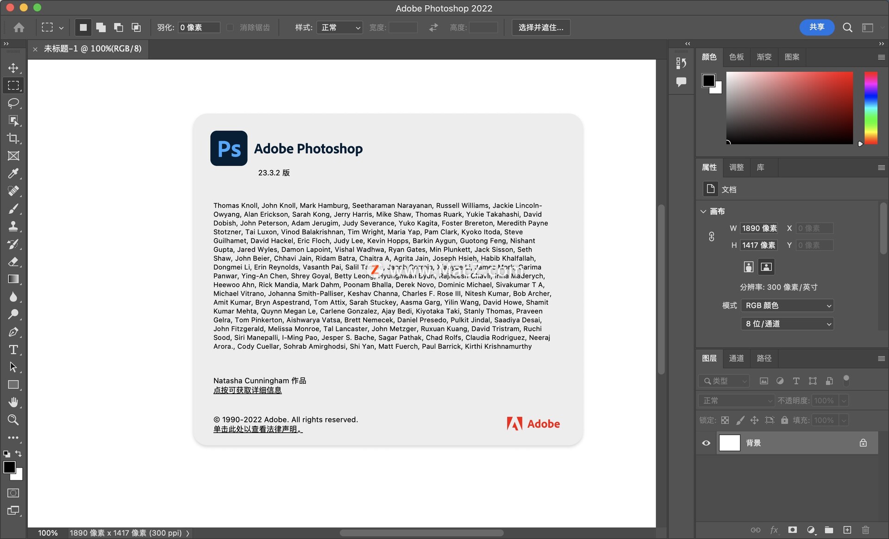
Task: Toggle the width-height link chain icon
Action: pyautogui.click(x=712, y=236)
